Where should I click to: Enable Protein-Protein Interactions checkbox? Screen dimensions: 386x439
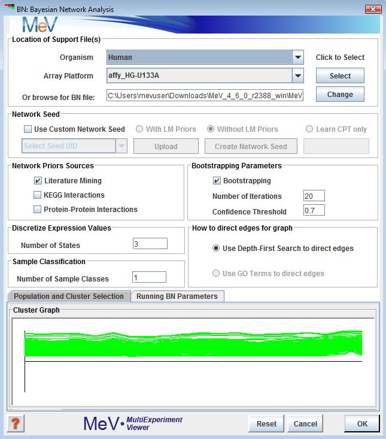[x=38, y=210]
